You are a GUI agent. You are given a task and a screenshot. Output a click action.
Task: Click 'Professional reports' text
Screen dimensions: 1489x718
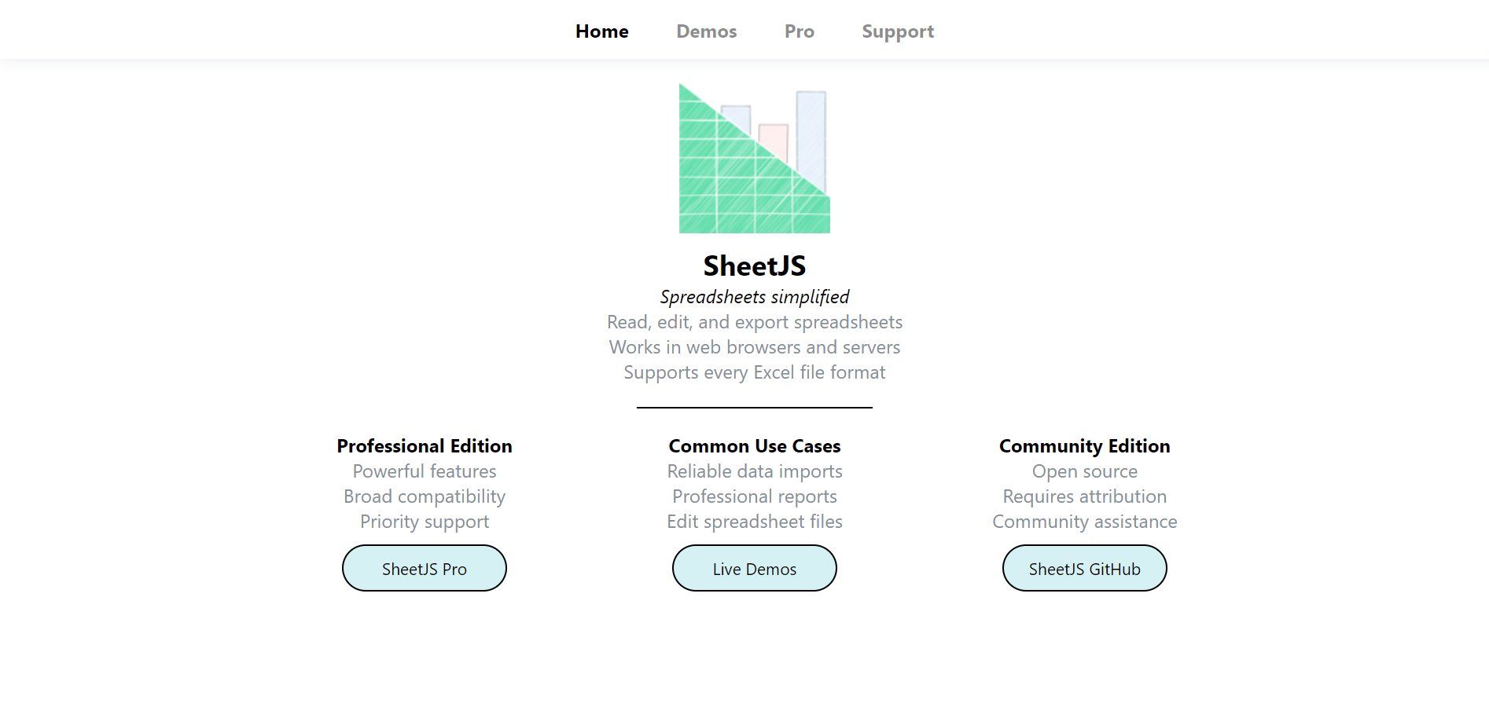(755, 496)
